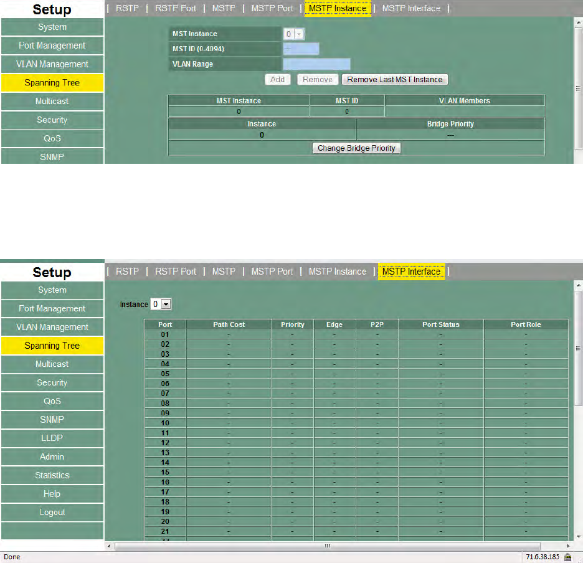
Task: Click the VLAN Range input field
Action: (316, 64)
